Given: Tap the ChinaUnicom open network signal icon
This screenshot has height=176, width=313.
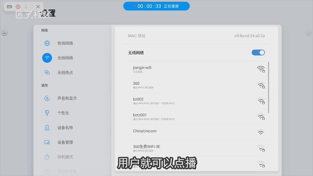Looking at the screenshot, I should pos(261,133).
